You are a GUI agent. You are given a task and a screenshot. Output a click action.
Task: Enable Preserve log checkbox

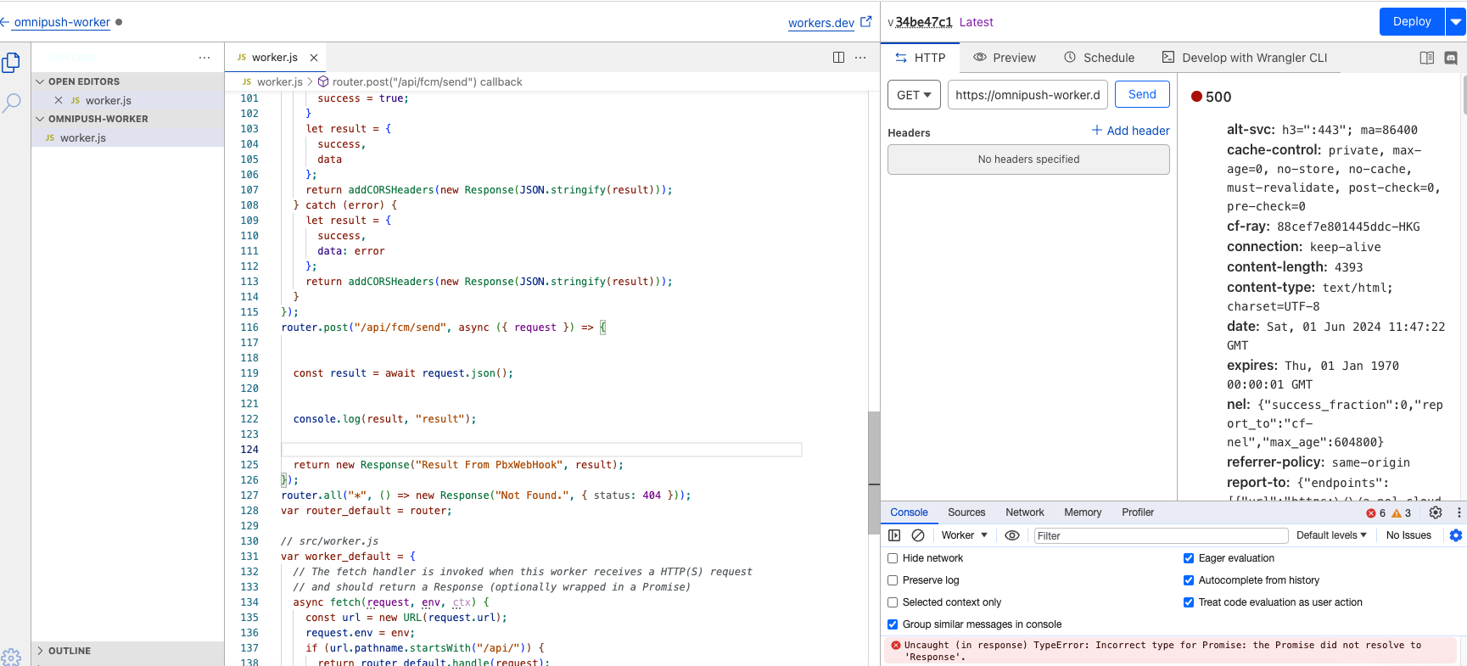[893, 580]
